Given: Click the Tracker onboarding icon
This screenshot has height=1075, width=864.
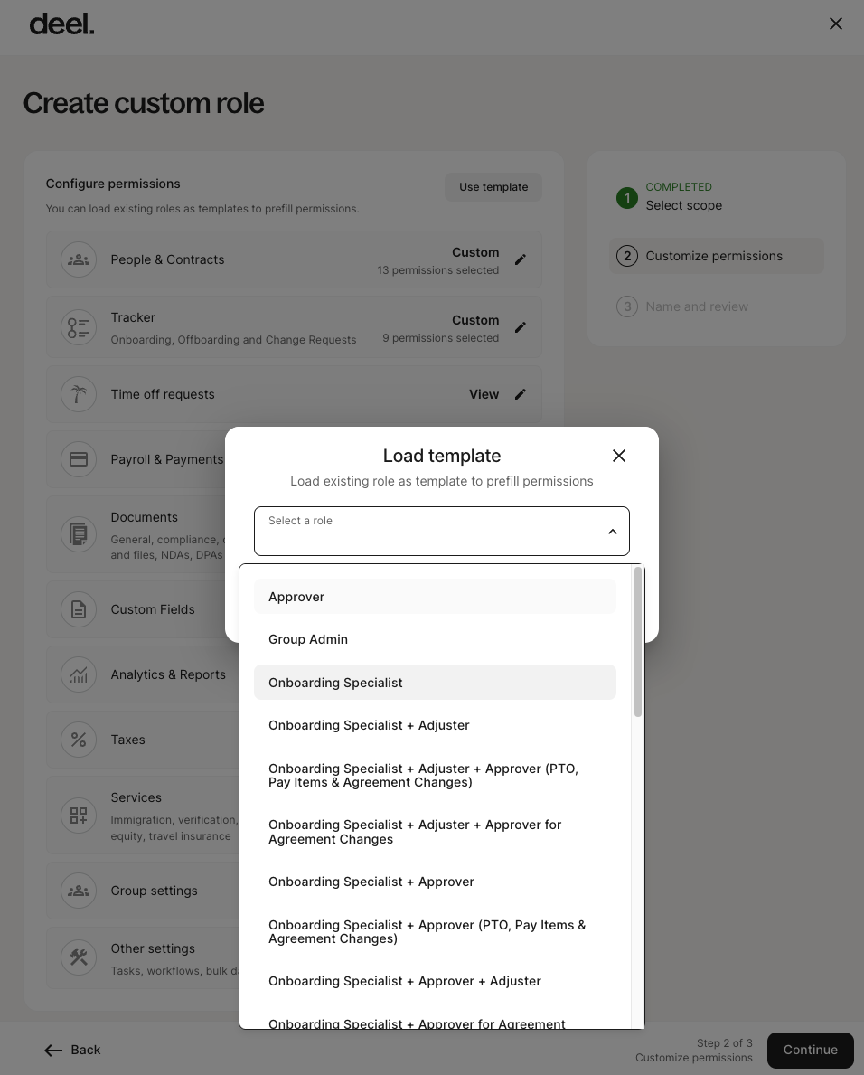Looking at the screenshot, I should click(79, 327).
